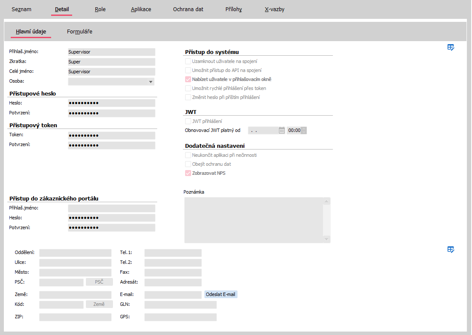Expand the Osoba dropdown list
Viewport: 472px width, 335px height.
(151, 81)
